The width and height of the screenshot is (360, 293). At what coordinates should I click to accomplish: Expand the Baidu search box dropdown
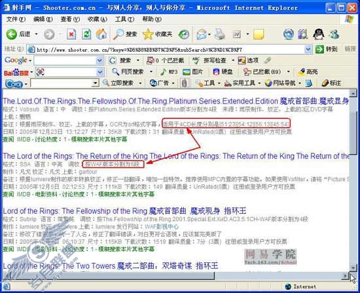pos(100,72)
